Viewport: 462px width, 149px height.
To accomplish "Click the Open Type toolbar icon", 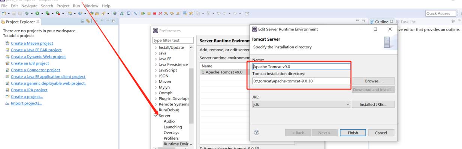I will tap(91, 13).
